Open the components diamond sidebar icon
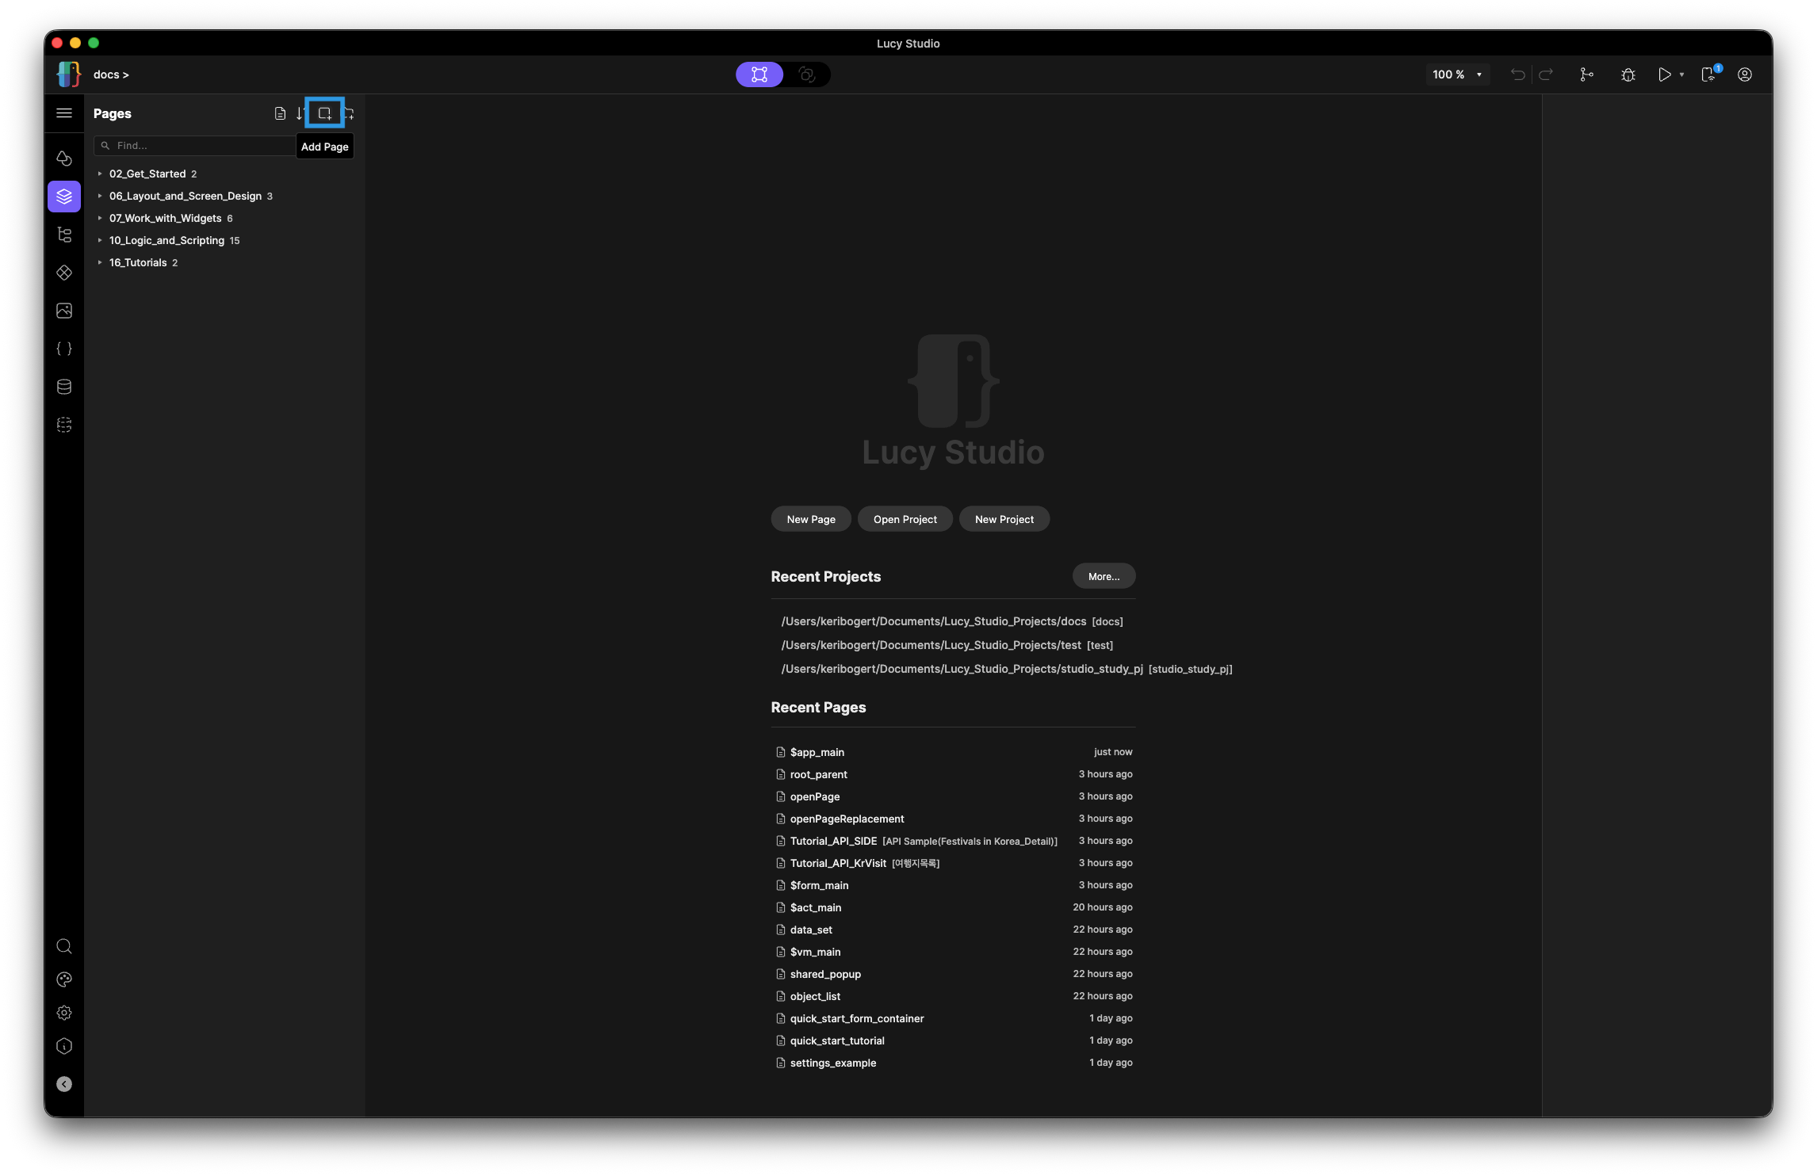The image size is (1817, 1176). coord(64,273)
